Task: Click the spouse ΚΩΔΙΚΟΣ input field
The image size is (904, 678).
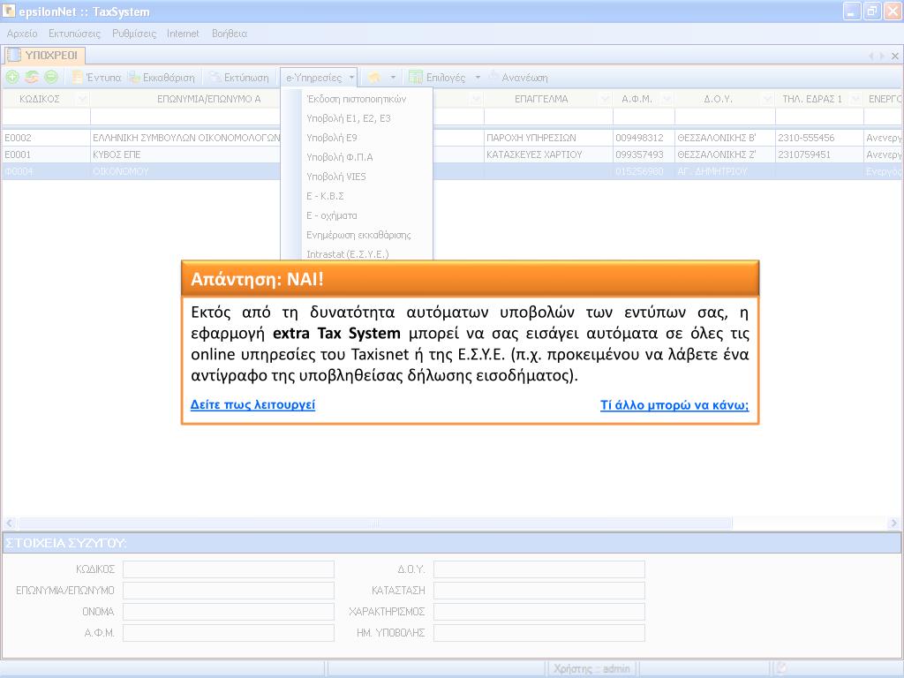Action: point(228,569)
